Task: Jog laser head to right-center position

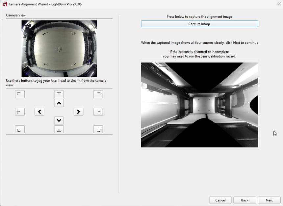Action: (98, 112)
